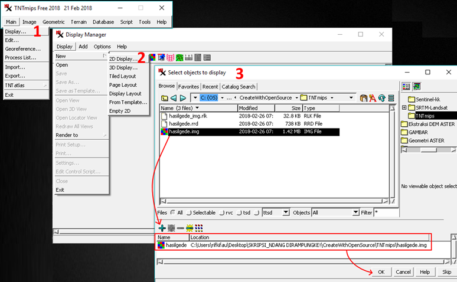Click the Help button in Select objects dialog
Screen dimensions: 457x282
[x=425, y=272]
